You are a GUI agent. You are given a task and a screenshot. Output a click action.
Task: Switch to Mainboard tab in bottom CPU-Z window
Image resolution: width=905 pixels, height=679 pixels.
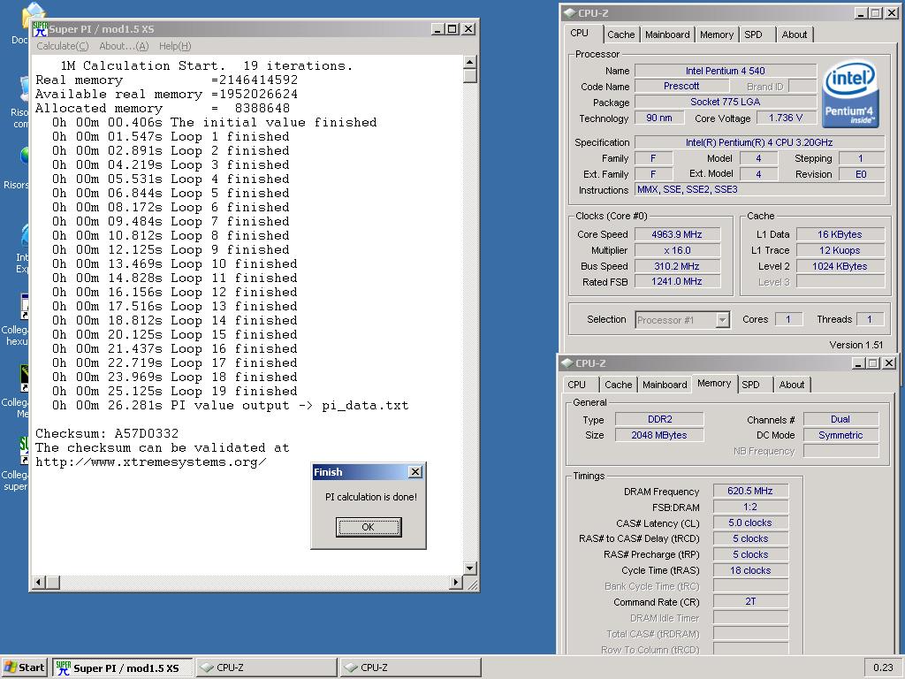[665, 385]
